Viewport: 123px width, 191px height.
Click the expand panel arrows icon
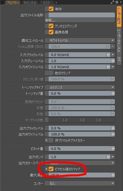point(112,2)
